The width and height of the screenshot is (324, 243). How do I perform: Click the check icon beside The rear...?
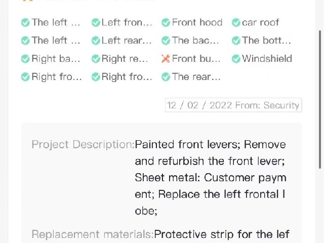(166, 77)
